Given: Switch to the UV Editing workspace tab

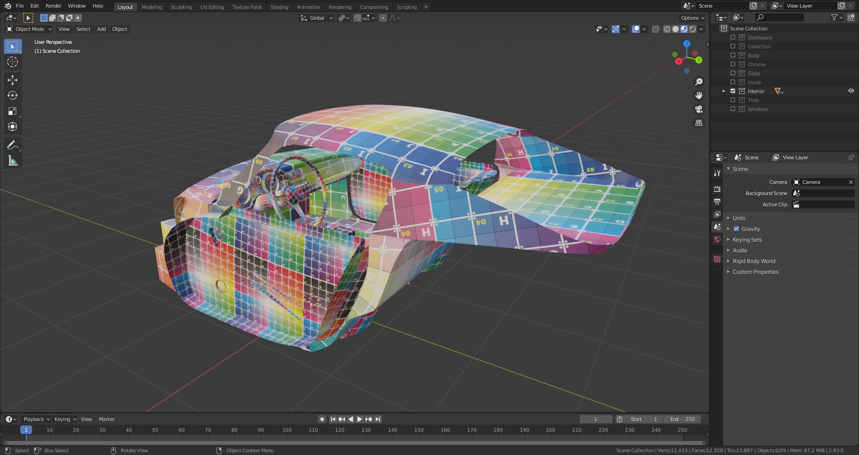Looking at the screenshot, I should click(212, 7).
